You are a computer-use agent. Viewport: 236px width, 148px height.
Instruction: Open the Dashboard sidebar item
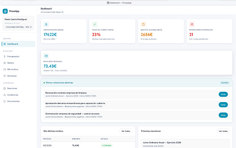(x=19, y=44)
